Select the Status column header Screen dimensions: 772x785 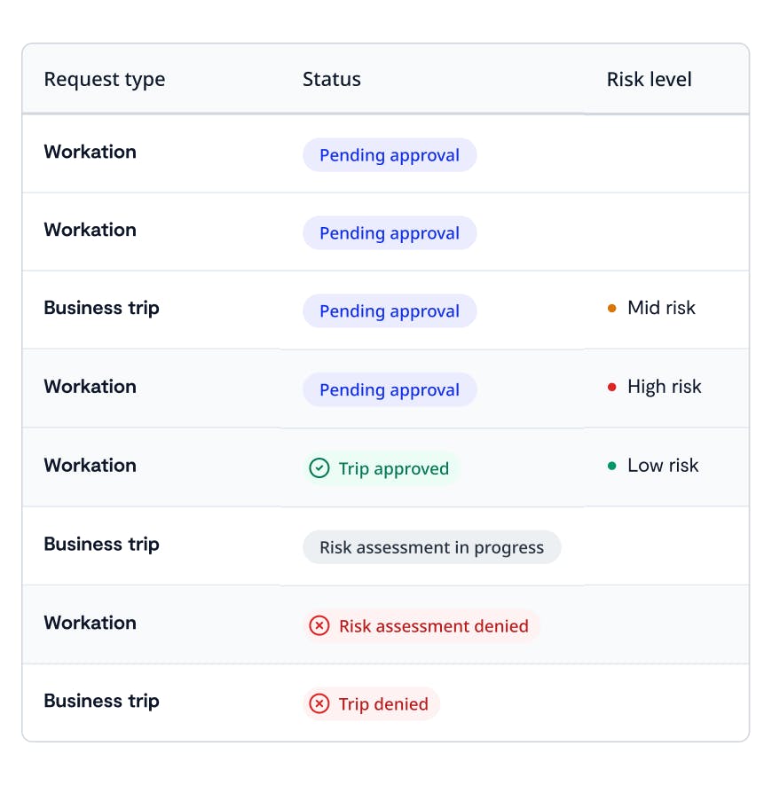332,79
